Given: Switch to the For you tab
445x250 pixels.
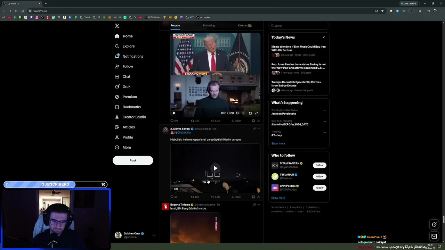Looking at the screenshot, I should [175, 25].
